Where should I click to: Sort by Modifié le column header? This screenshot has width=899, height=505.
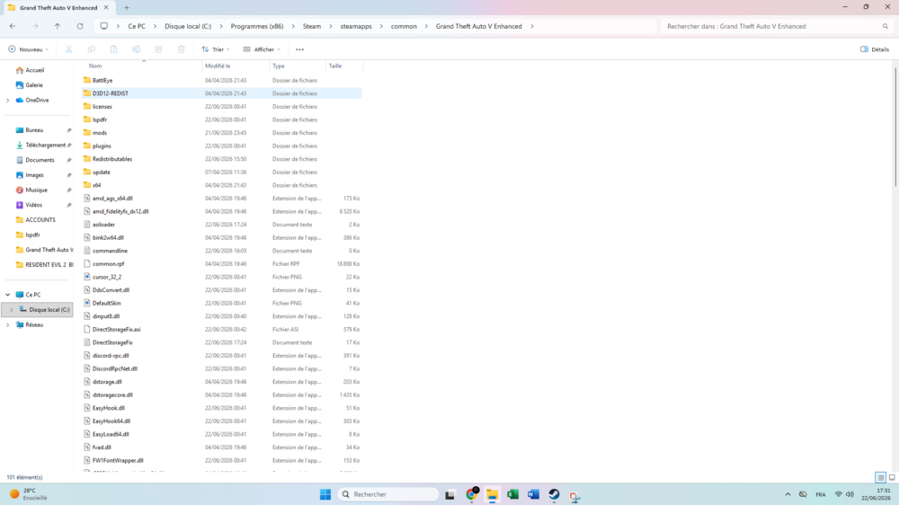[x=236, y=66]
